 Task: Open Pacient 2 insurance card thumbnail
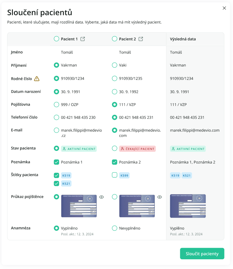click(x=137, y=206)
